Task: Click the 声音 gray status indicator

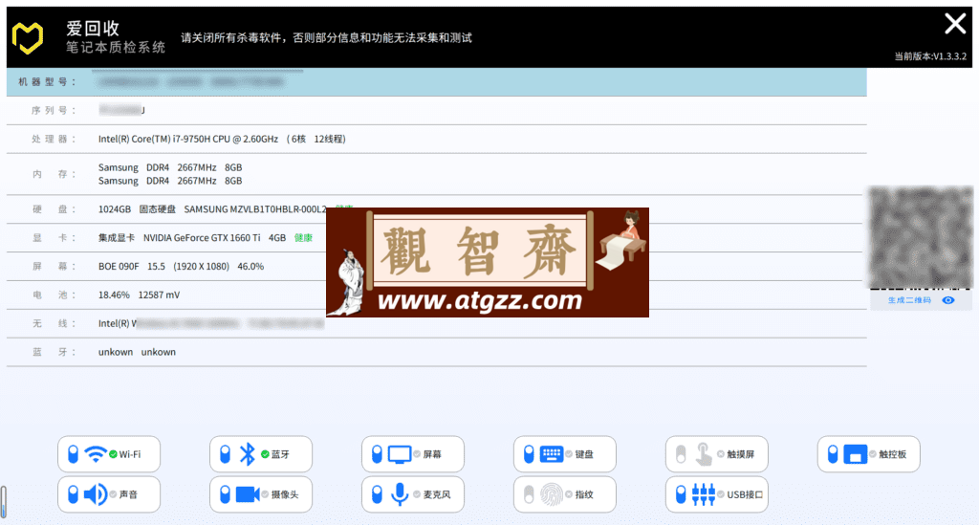Action: [113, 494]
